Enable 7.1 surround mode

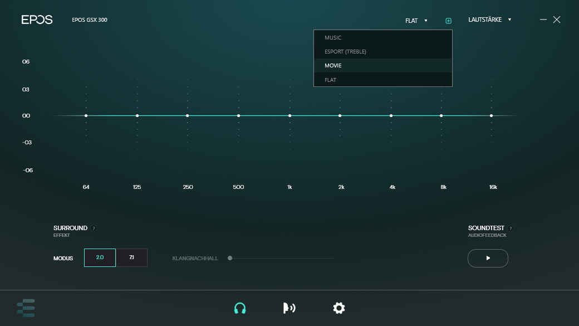click(x=131, y=257)
